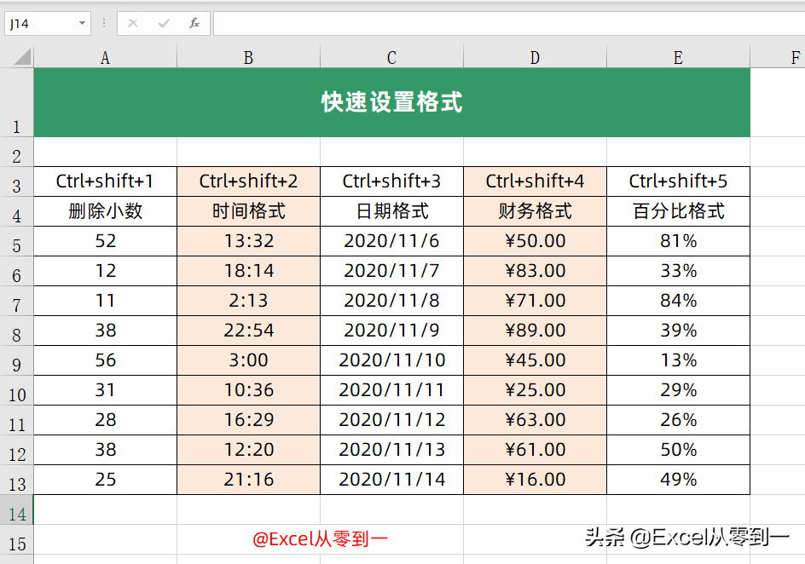The height and width of the screenshot is (564, 805).
Task: Select row 5 header
Action: 17,240
